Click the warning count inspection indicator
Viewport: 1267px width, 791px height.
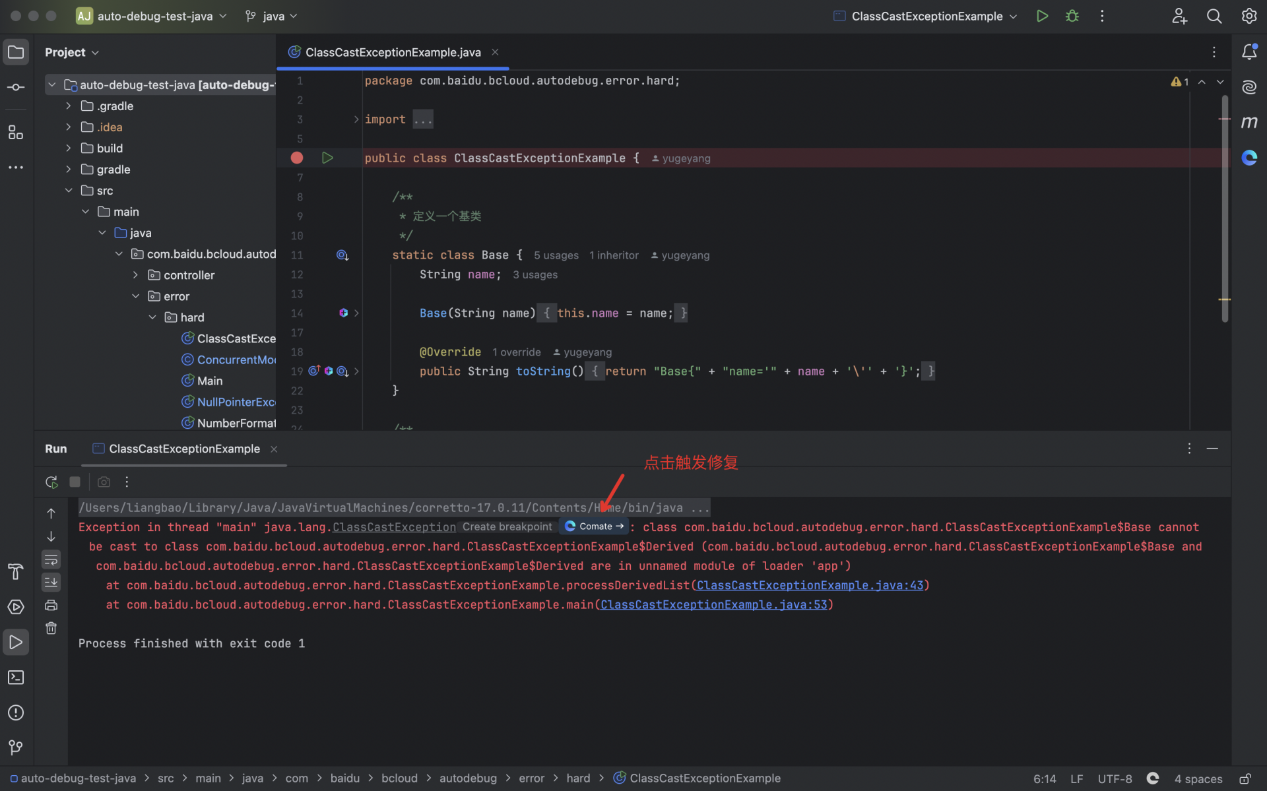(x=1180, y=82)
